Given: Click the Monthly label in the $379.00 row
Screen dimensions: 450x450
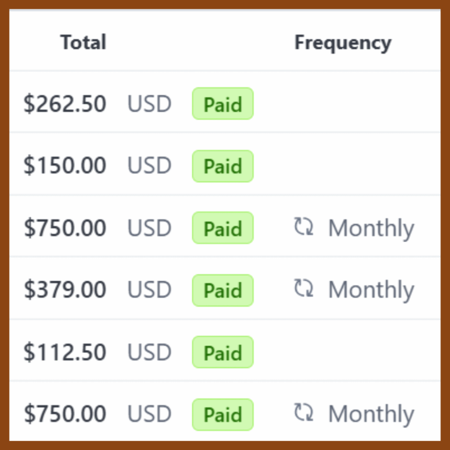Looking at the screenshot, I should pos(371,290).
